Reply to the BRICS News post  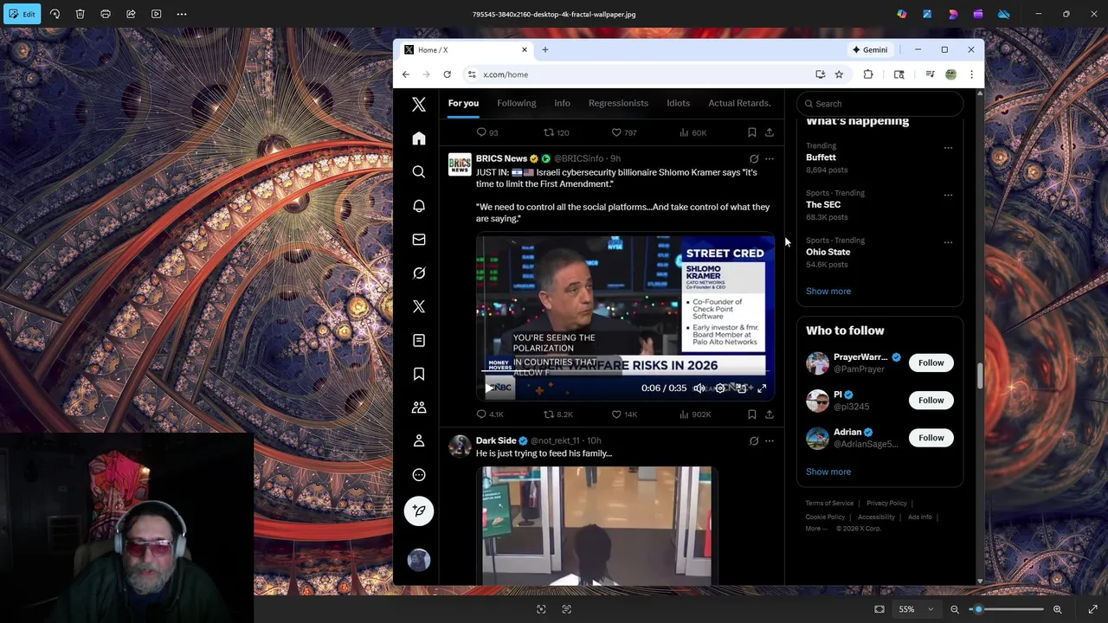490,414
